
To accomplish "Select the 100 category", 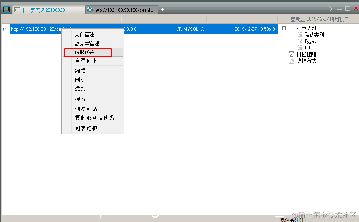I will pyautogui.click(x=308, y=48).
